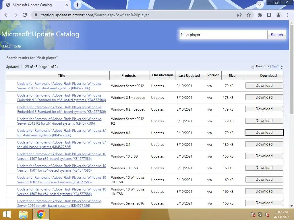
Task: Click the Previous page arrow icon
Action: (x=253, y=67)
